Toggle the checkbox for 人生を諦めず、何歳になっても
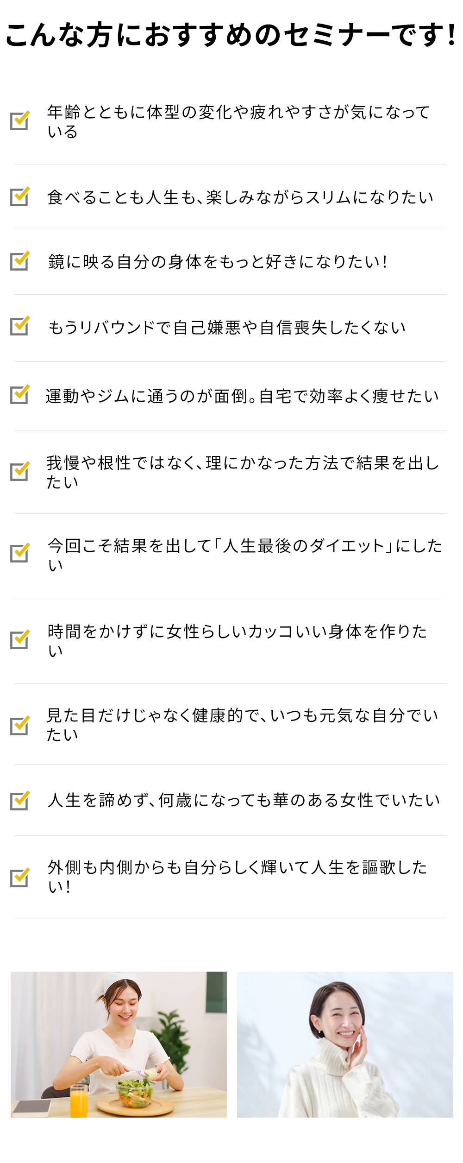This screenshot has width=463, height=1163. click(20, 801)
